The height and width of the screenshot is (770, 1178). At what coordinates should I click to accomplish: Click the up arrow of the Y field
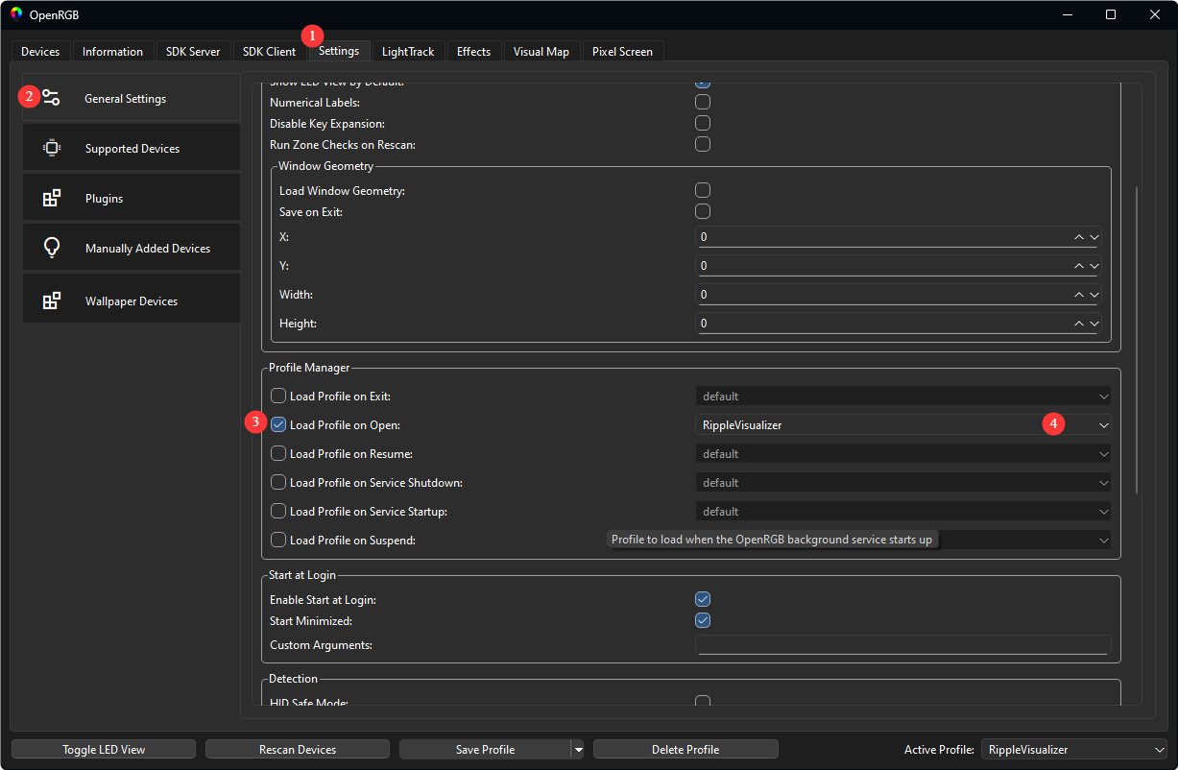pyautogui.click(x=1079, y=266)
